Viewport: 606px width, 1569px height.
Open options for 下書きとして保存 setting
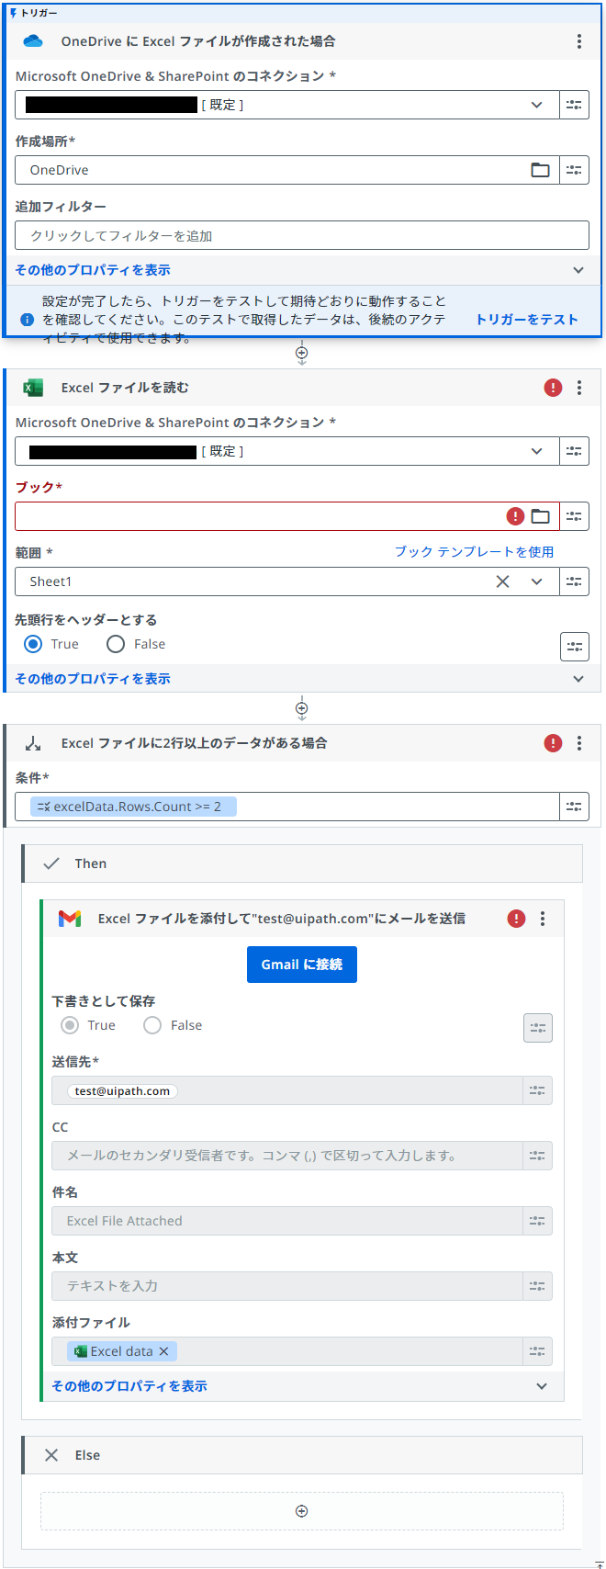pyautogui.click(x=538, y=1028)
